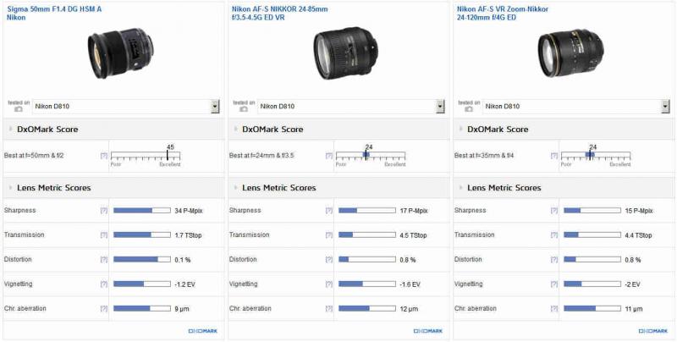Select 'Best at f=50mm & f/2' text

(34, 156)
